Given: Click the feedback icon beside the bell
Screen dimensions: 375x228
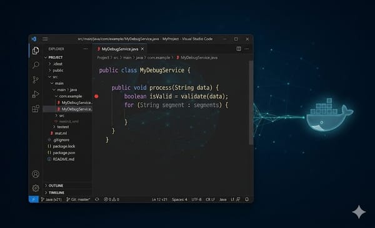Looking at the screenshot, I should (238, 199).
